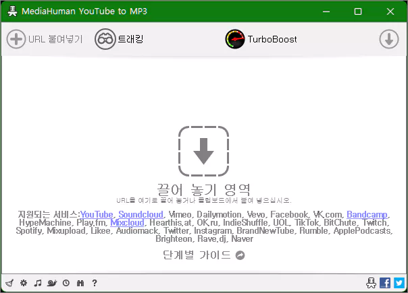Click the broom clear-list icon
This screenshot has width=408, height=293.
pyautogui.click(x=9, y=283)
